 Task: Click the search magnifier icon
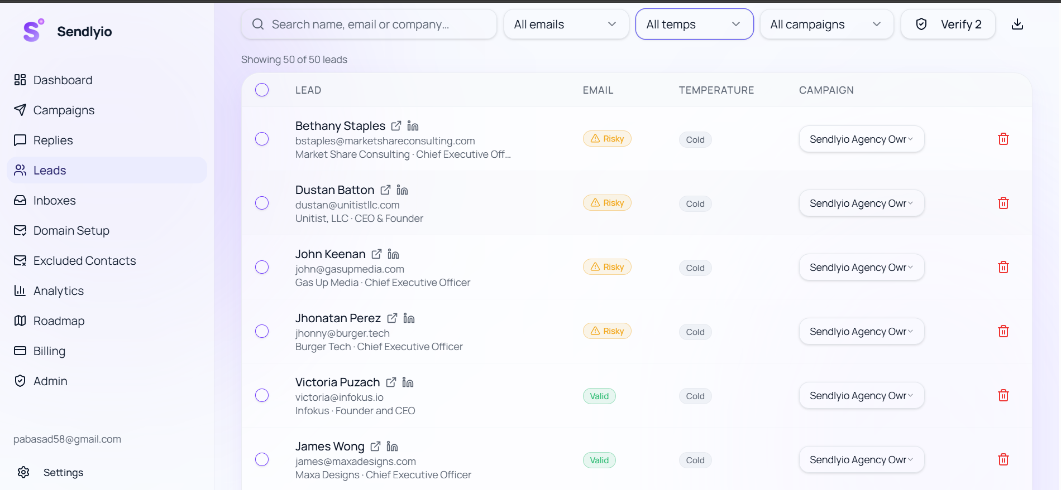[258, 24]
